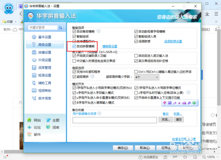Uncheck the 自动拼音模糊 checkbox
221x160 pixels.
[74, 46]
